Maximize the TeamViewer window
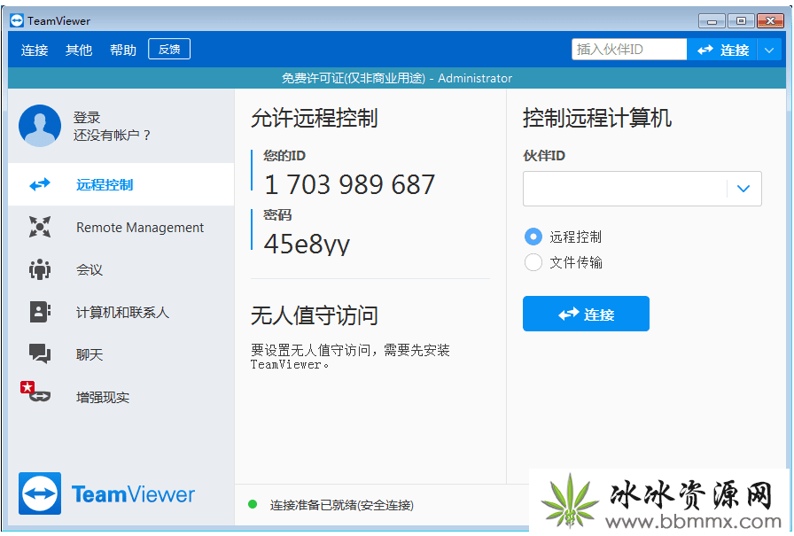This screenshot has width=794, height=536. point(741,21)
